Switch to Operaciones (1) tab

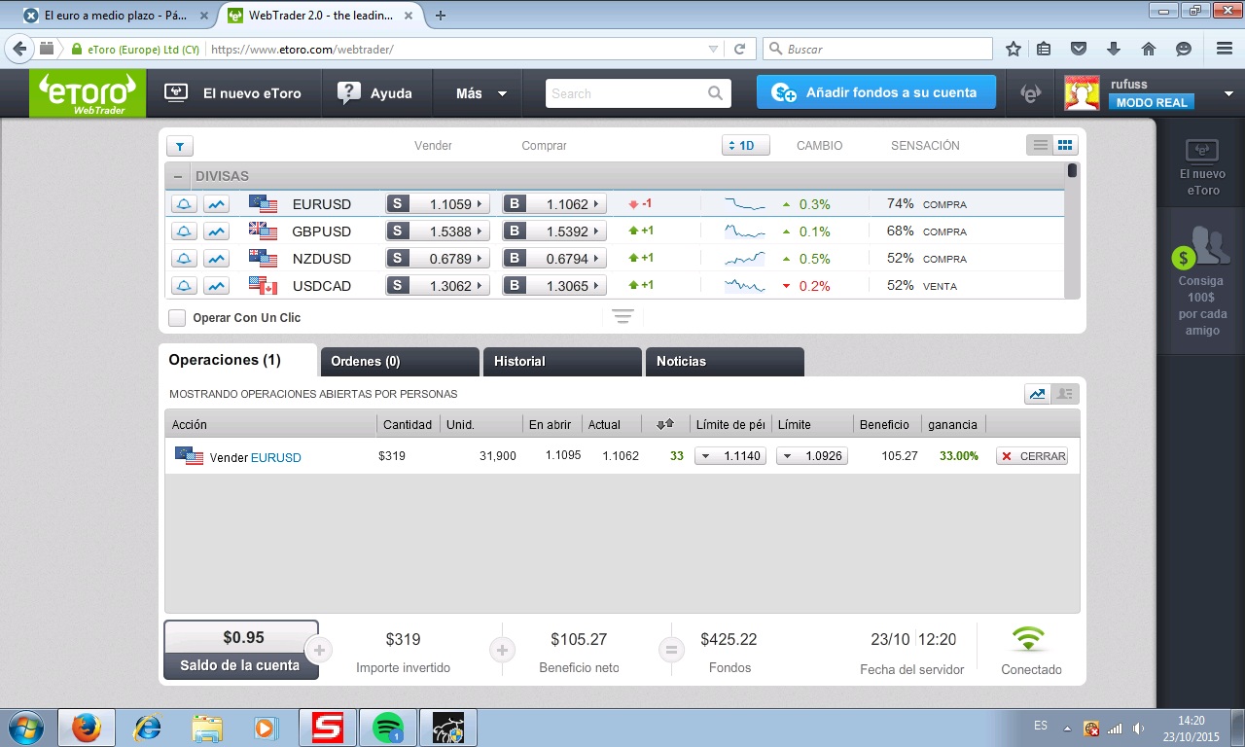(238, 360)
